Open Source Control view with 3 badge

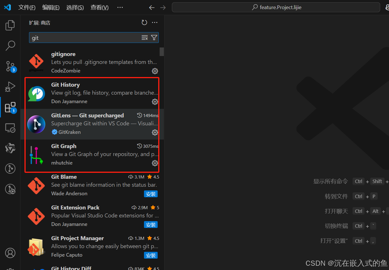point(11,67)
